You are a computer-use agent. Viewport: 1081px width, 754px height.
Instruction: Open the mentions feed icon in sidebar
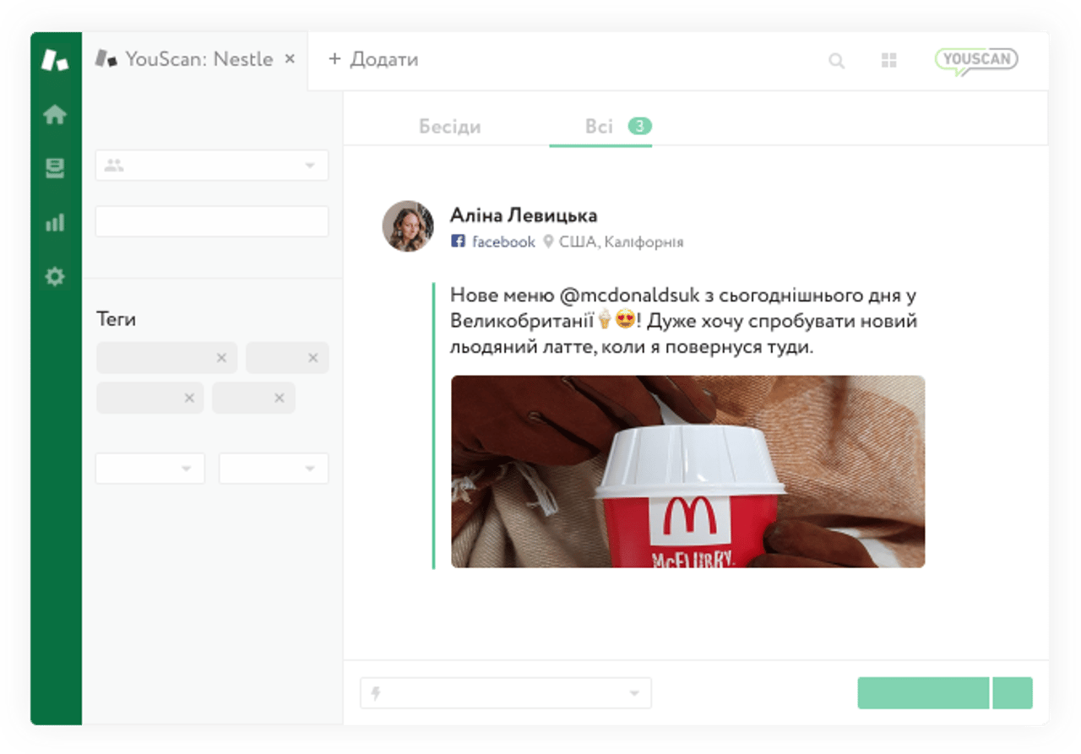tap(56, 169)
